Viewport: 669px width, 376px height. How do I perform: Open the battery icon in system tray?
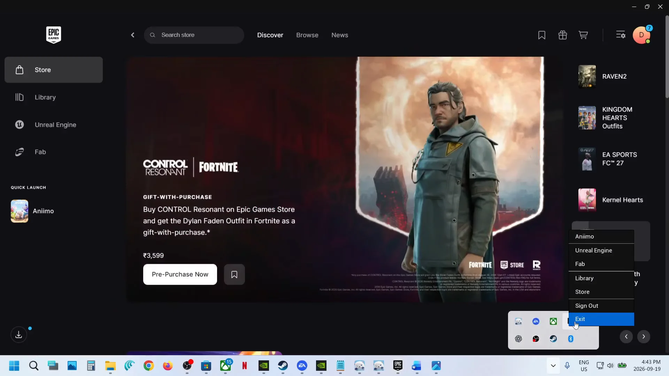pos(622,366)
